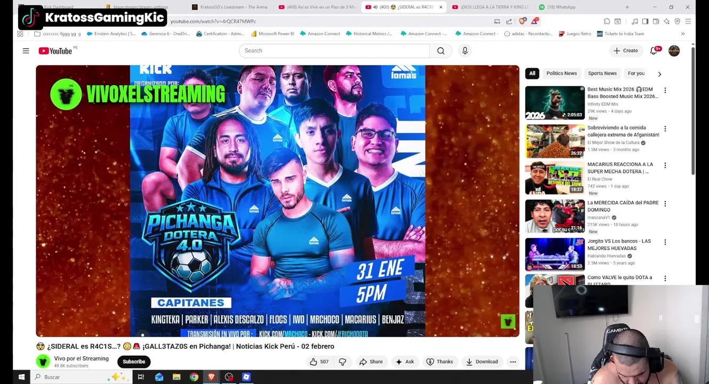Switch to Google Chrome on the taskbar

tap(194, 377)
